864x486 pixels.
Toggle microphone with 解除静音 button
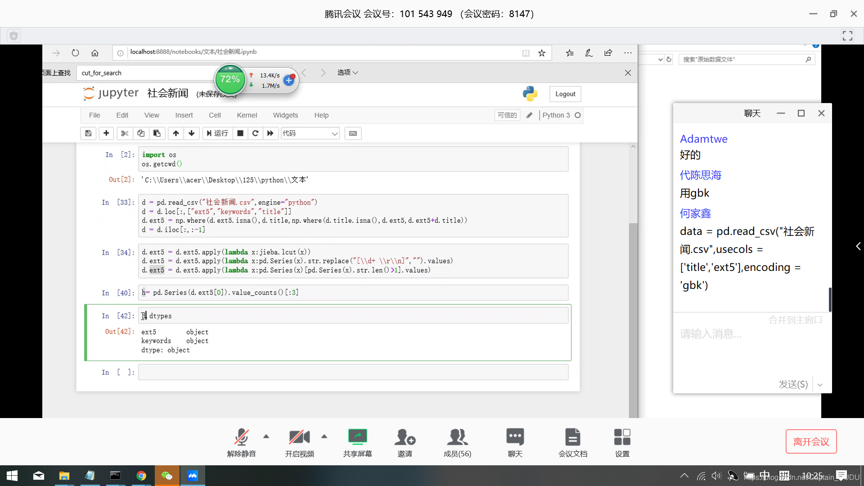tap(242, 443)
